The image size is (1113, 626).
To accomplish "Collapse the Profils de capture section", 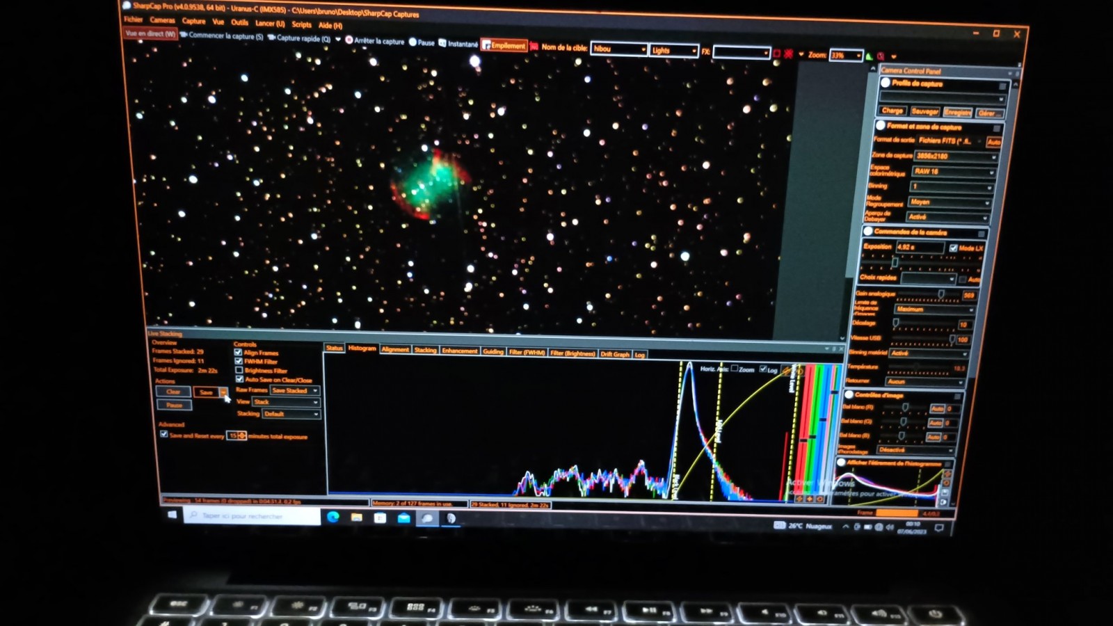I will (885, 82).
